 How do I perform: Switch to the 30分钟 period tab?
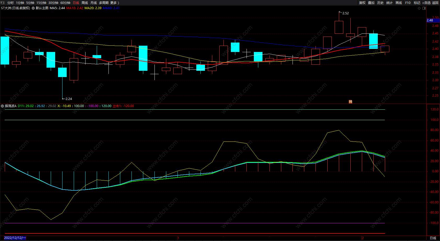tap(53, 3)
